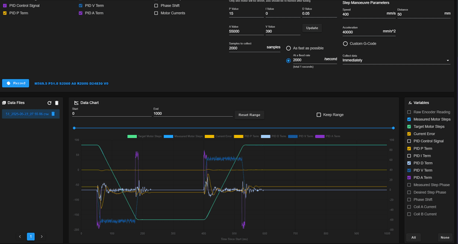458x244 pixels.
Task: Click the chart Start range field
Action: pos(112,114)
